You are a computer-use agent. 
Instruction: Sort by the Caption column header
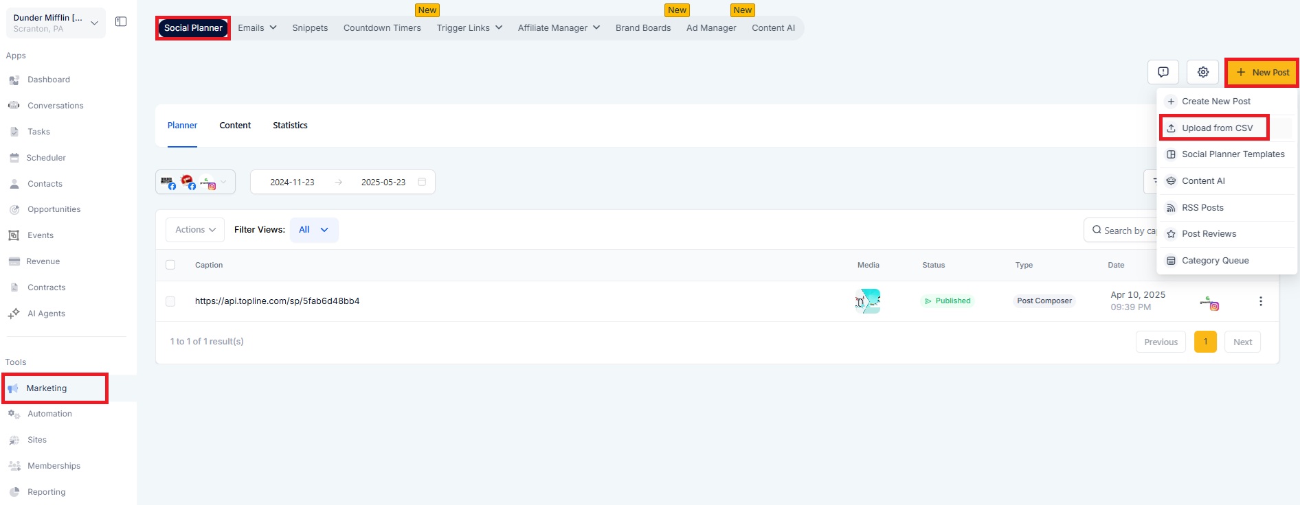[x=209, y=265]
